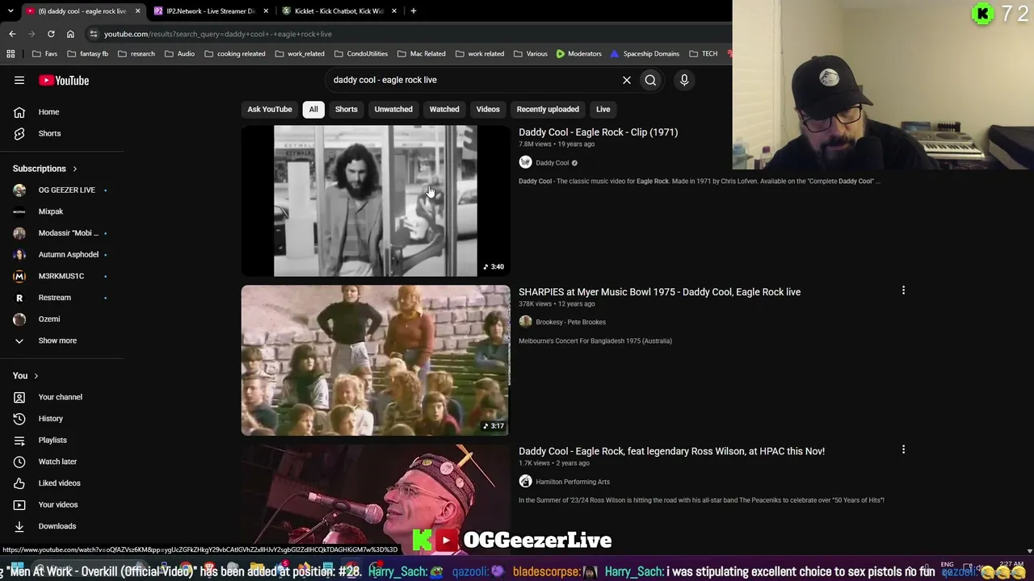The width and height of the screenshot is (1034, 581).
Task: Play the SHARPIES 1975 video thumbnail
Action: pos(376,360)
